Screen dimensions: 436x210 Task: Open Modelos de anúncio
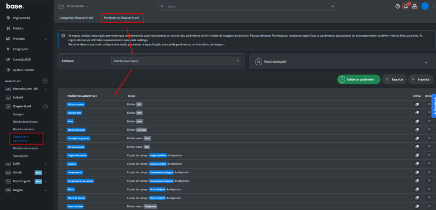[x=26, y=148]
